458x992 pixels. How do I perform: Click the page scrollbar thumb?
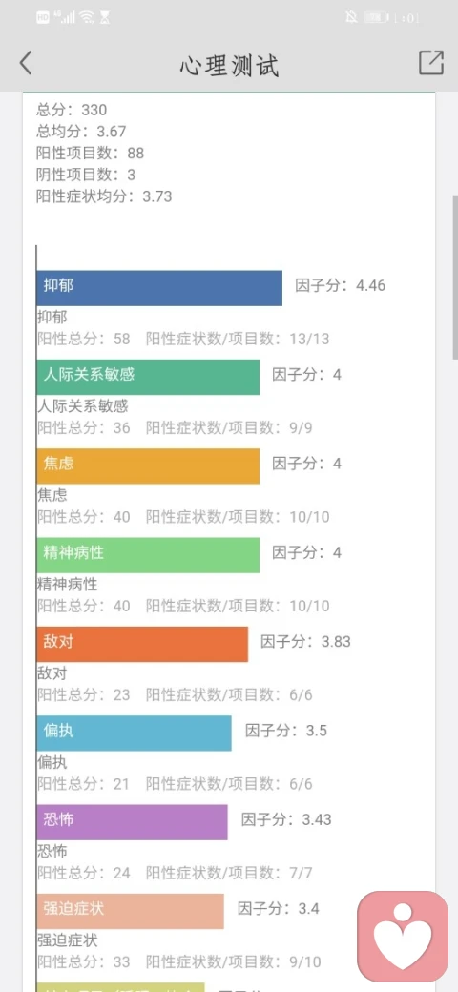coord(455,278)
